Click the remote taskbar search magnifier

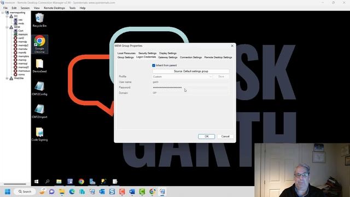click(48, 181)
